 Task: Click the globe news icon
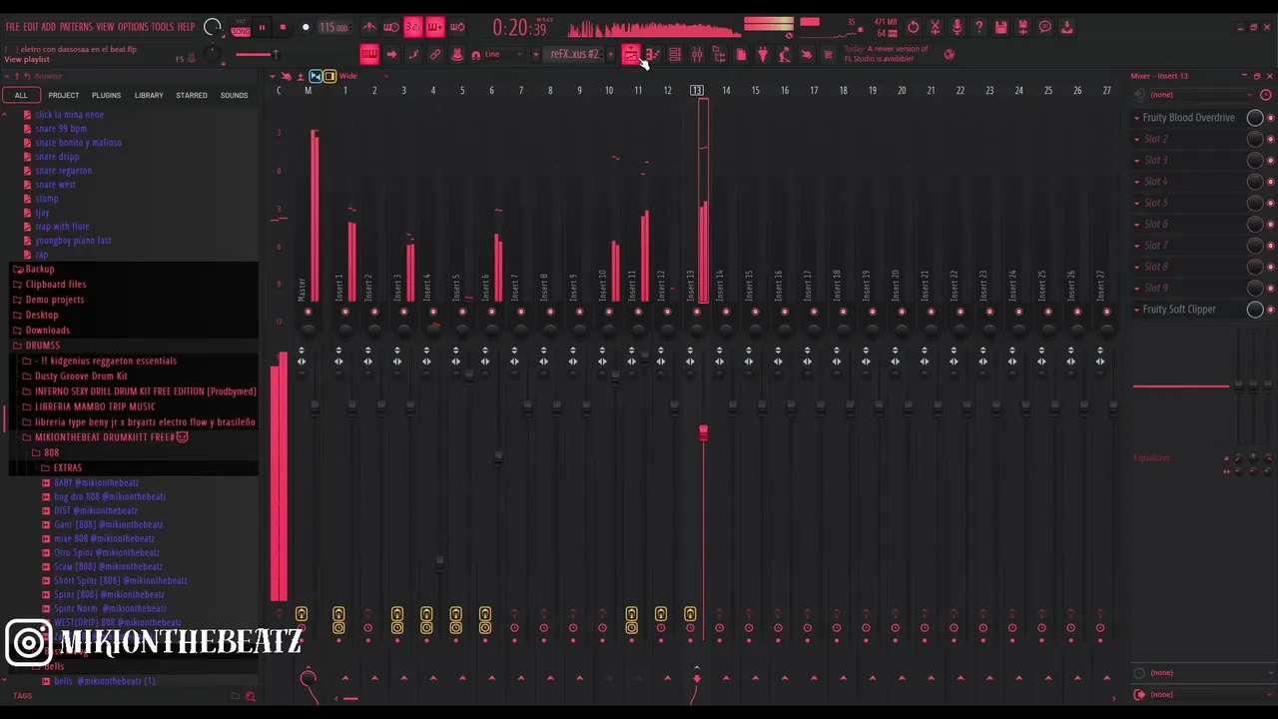[x=949, y=54]
